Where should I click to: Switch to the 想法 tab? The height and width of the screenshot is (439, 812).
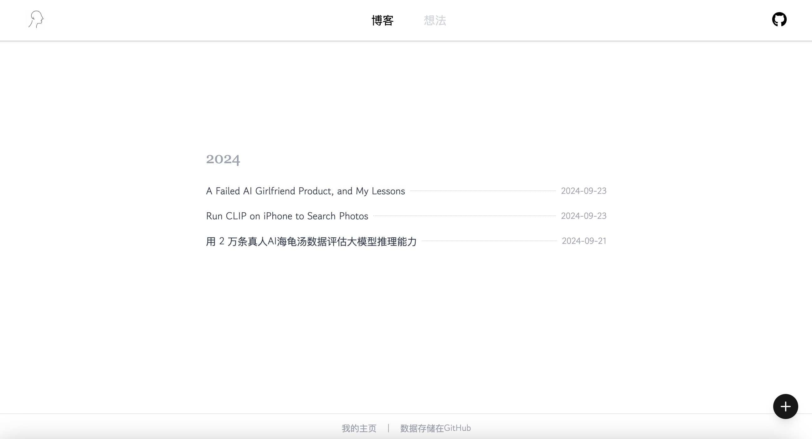pyautogui.click(x=435, y=20)
